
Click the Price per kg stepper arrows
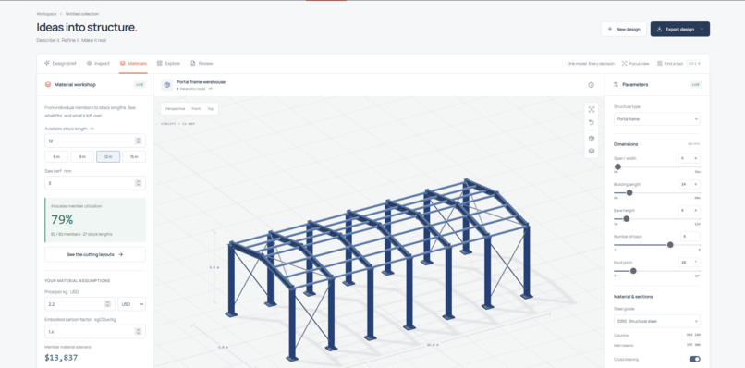click(x=107, y=304)
